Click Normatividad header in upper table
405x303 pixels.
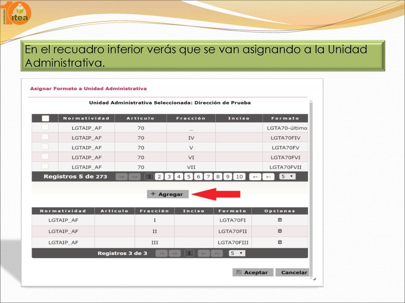(x=86, y=118)
